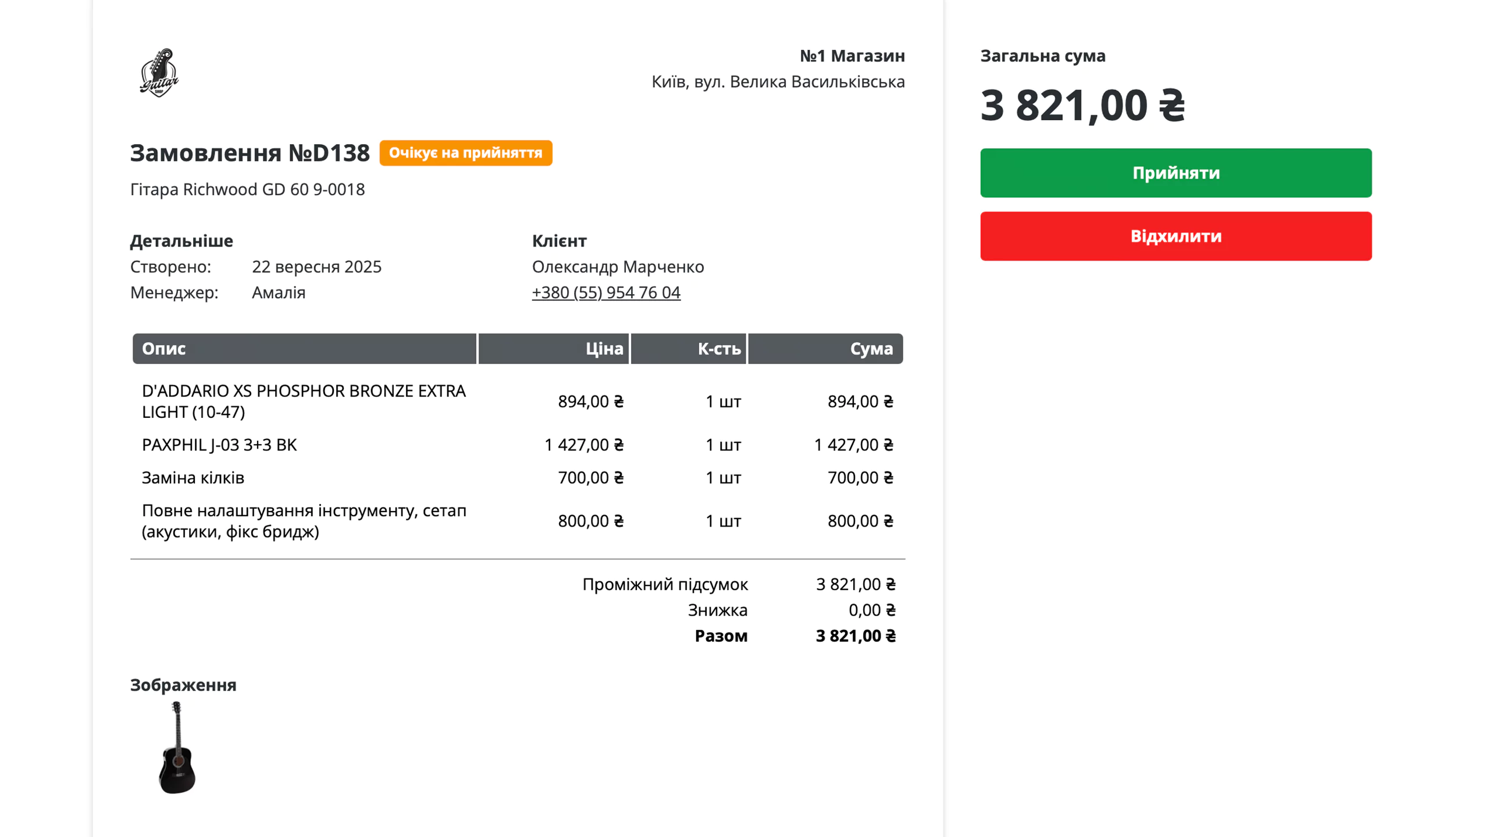
Task: Click the client name Олександр Марченко
Action: point(618,266)
